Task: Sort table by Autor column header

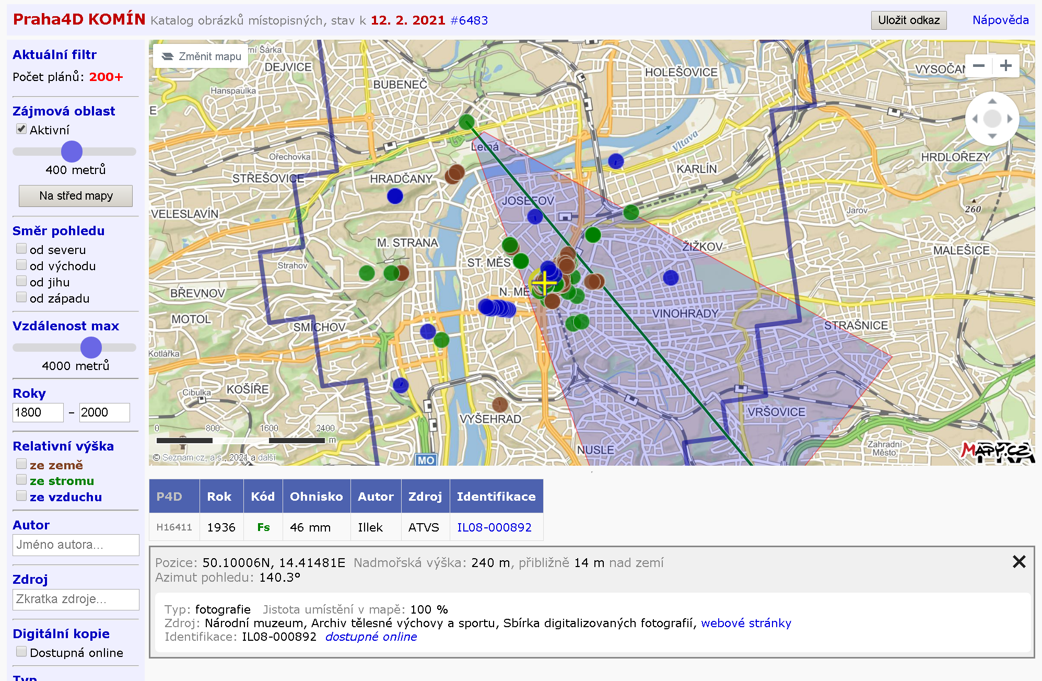Action: click(376, 497)
